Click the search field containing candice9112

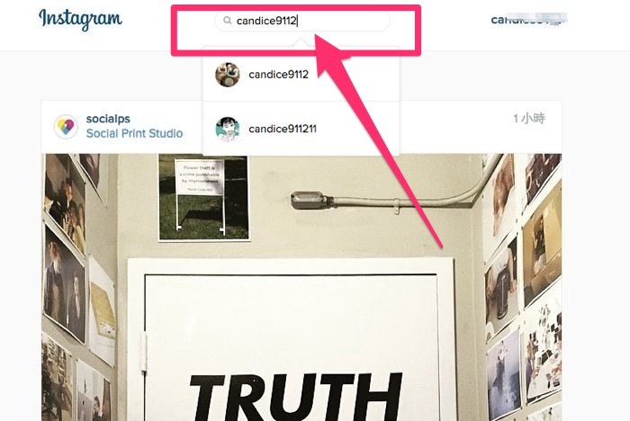point(302,21)
